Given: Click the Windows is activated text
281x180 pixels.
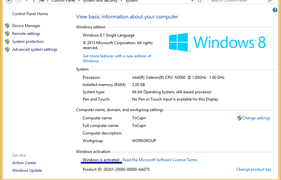Looking at the screenshot, I should click(101, 160).
